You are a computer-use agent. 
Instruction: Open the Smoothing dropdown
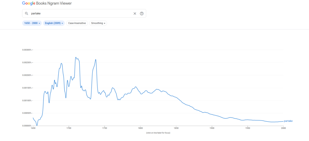98,23
